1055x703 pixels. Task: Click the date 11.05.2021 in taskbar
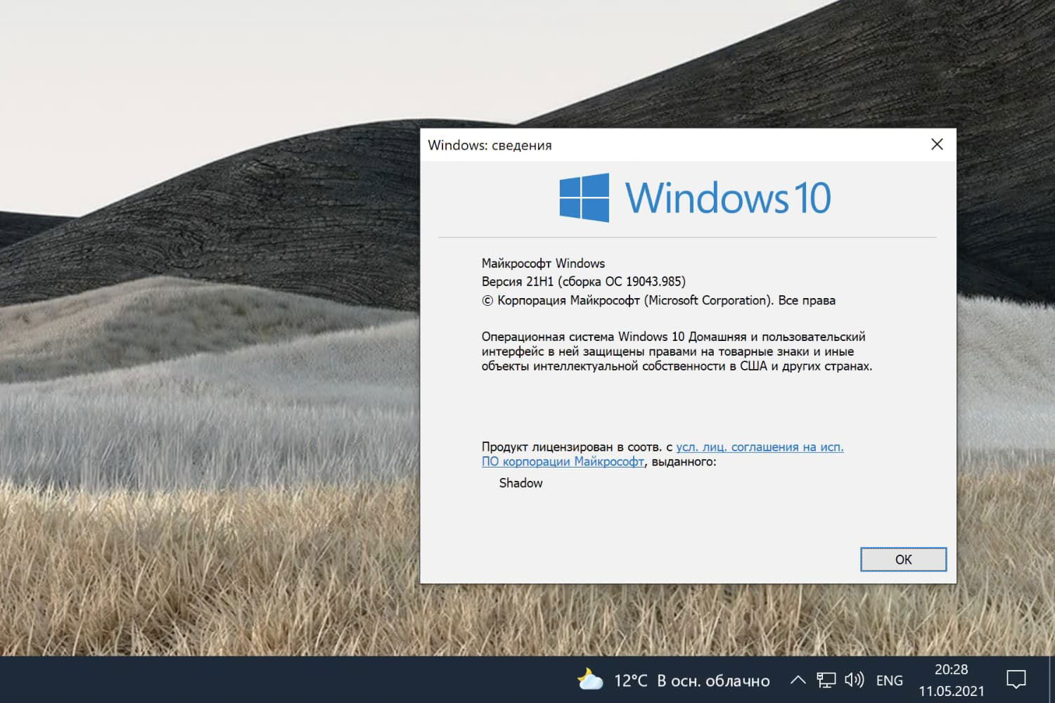pyautogui.click(x=951, y=690)
